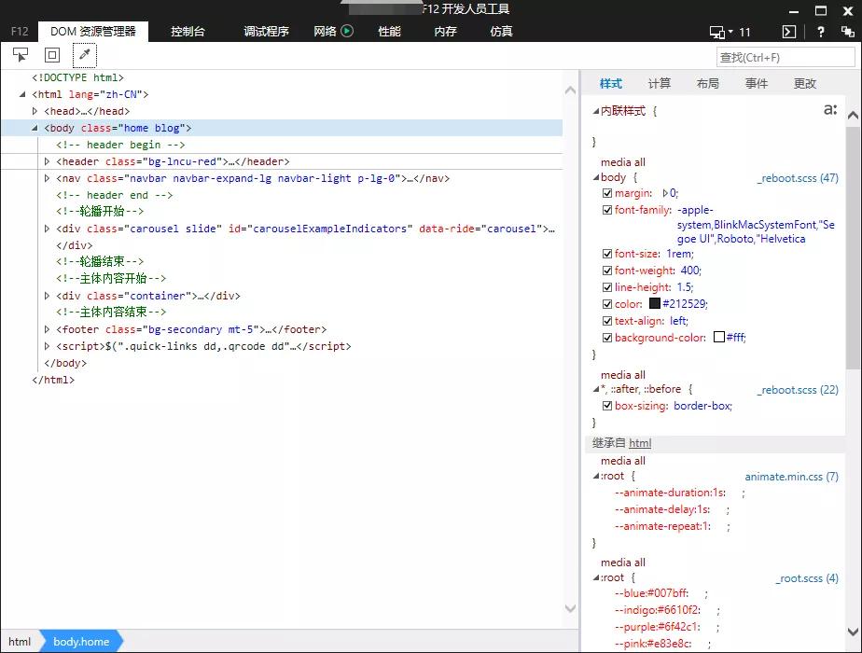Click the color picker eyedropper icon
862x653 pixels.
85,55
